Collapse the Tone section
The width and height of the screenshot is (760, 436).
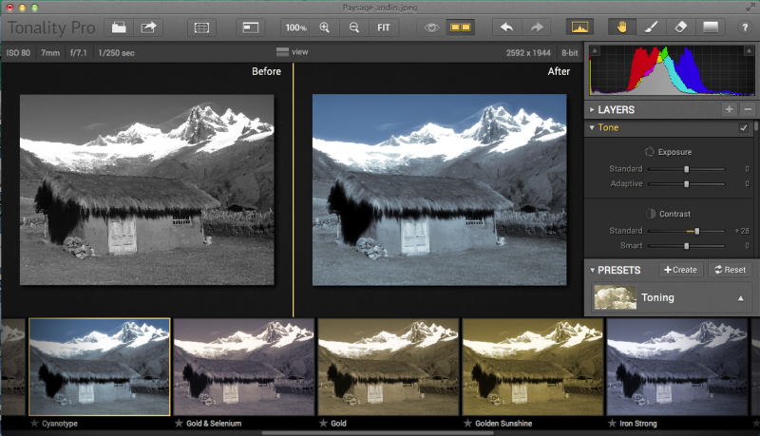pos(593,128)
